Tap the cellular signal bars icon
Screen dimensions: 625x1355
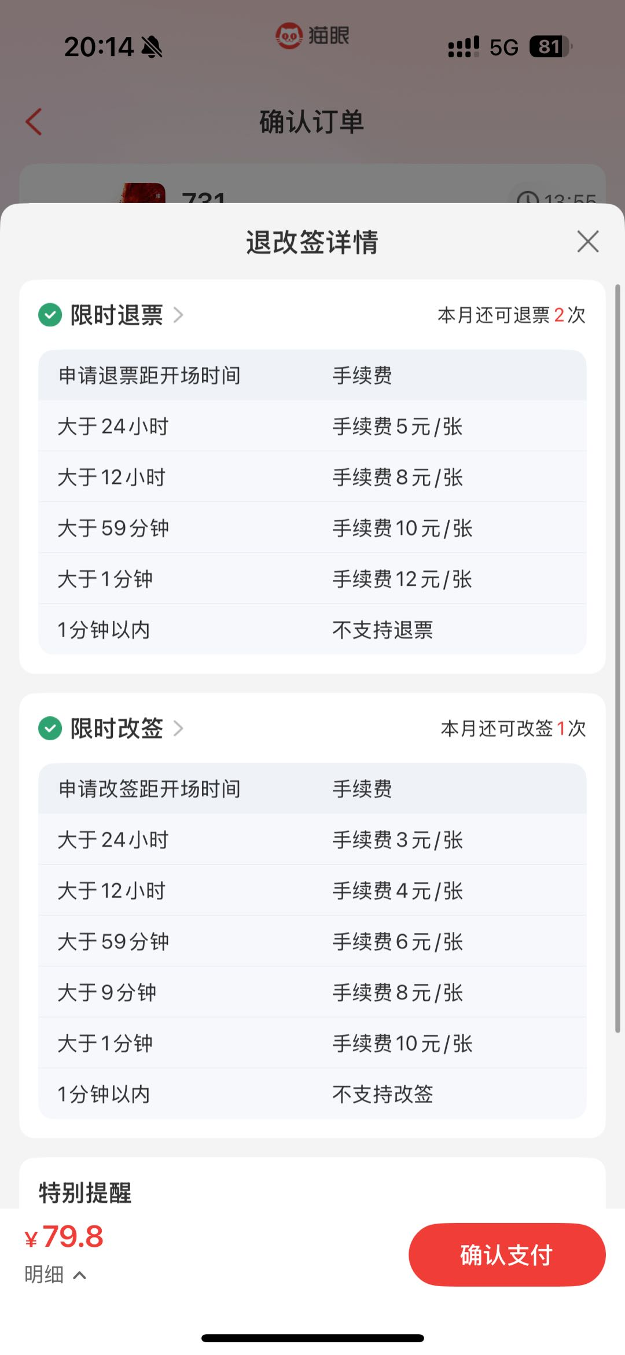464,47
